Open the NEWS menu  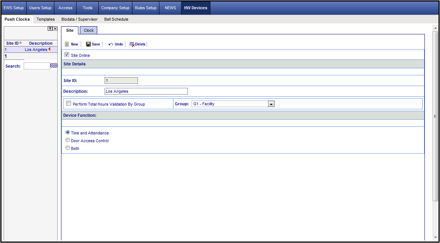(170, 8)
